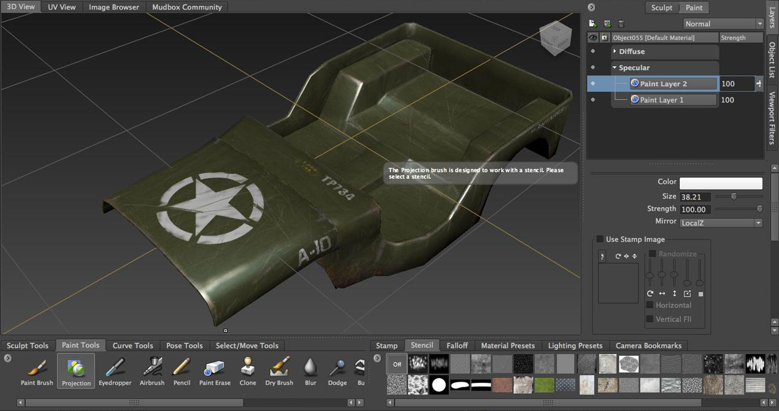Toggle visibility dot for Paint Layer 1
Viewport: 779px width, 411px height.
593,99
